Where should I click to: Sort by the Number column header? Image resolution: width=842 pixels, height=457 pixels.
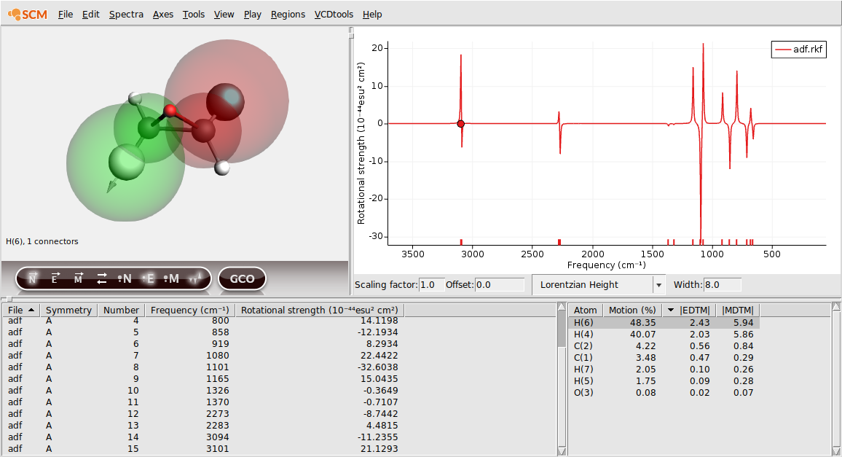(x=121, y=310)
